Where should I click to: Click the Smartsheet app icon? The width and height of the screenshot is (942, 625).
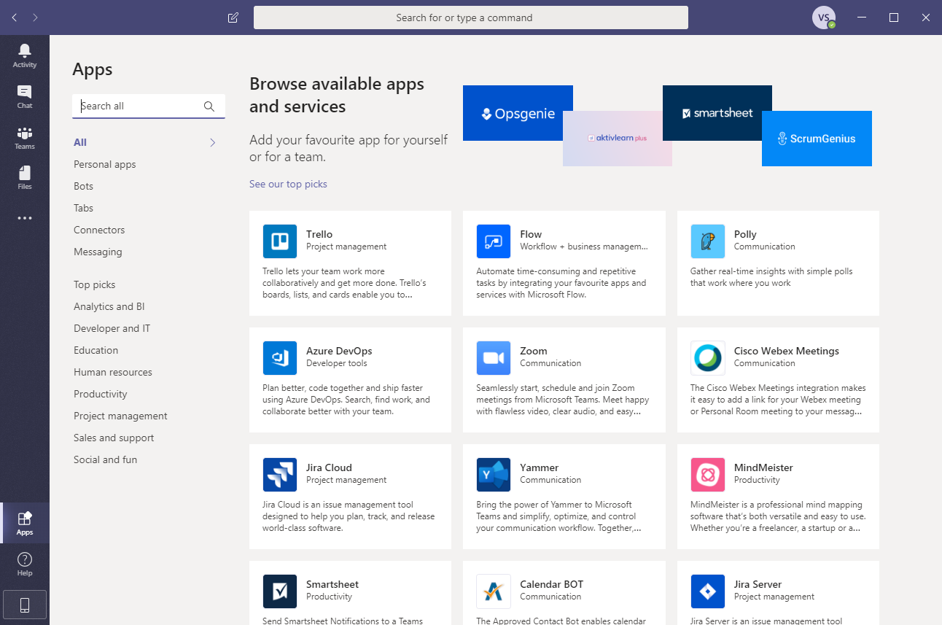click(x=280, y=591)
